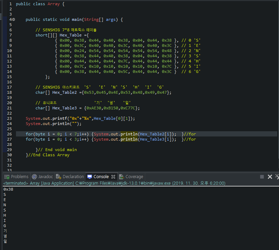Click the terminated Array launch description
The width and height of the screenshot is (279, 250).
pyautogui.click(x=114, y=183)
